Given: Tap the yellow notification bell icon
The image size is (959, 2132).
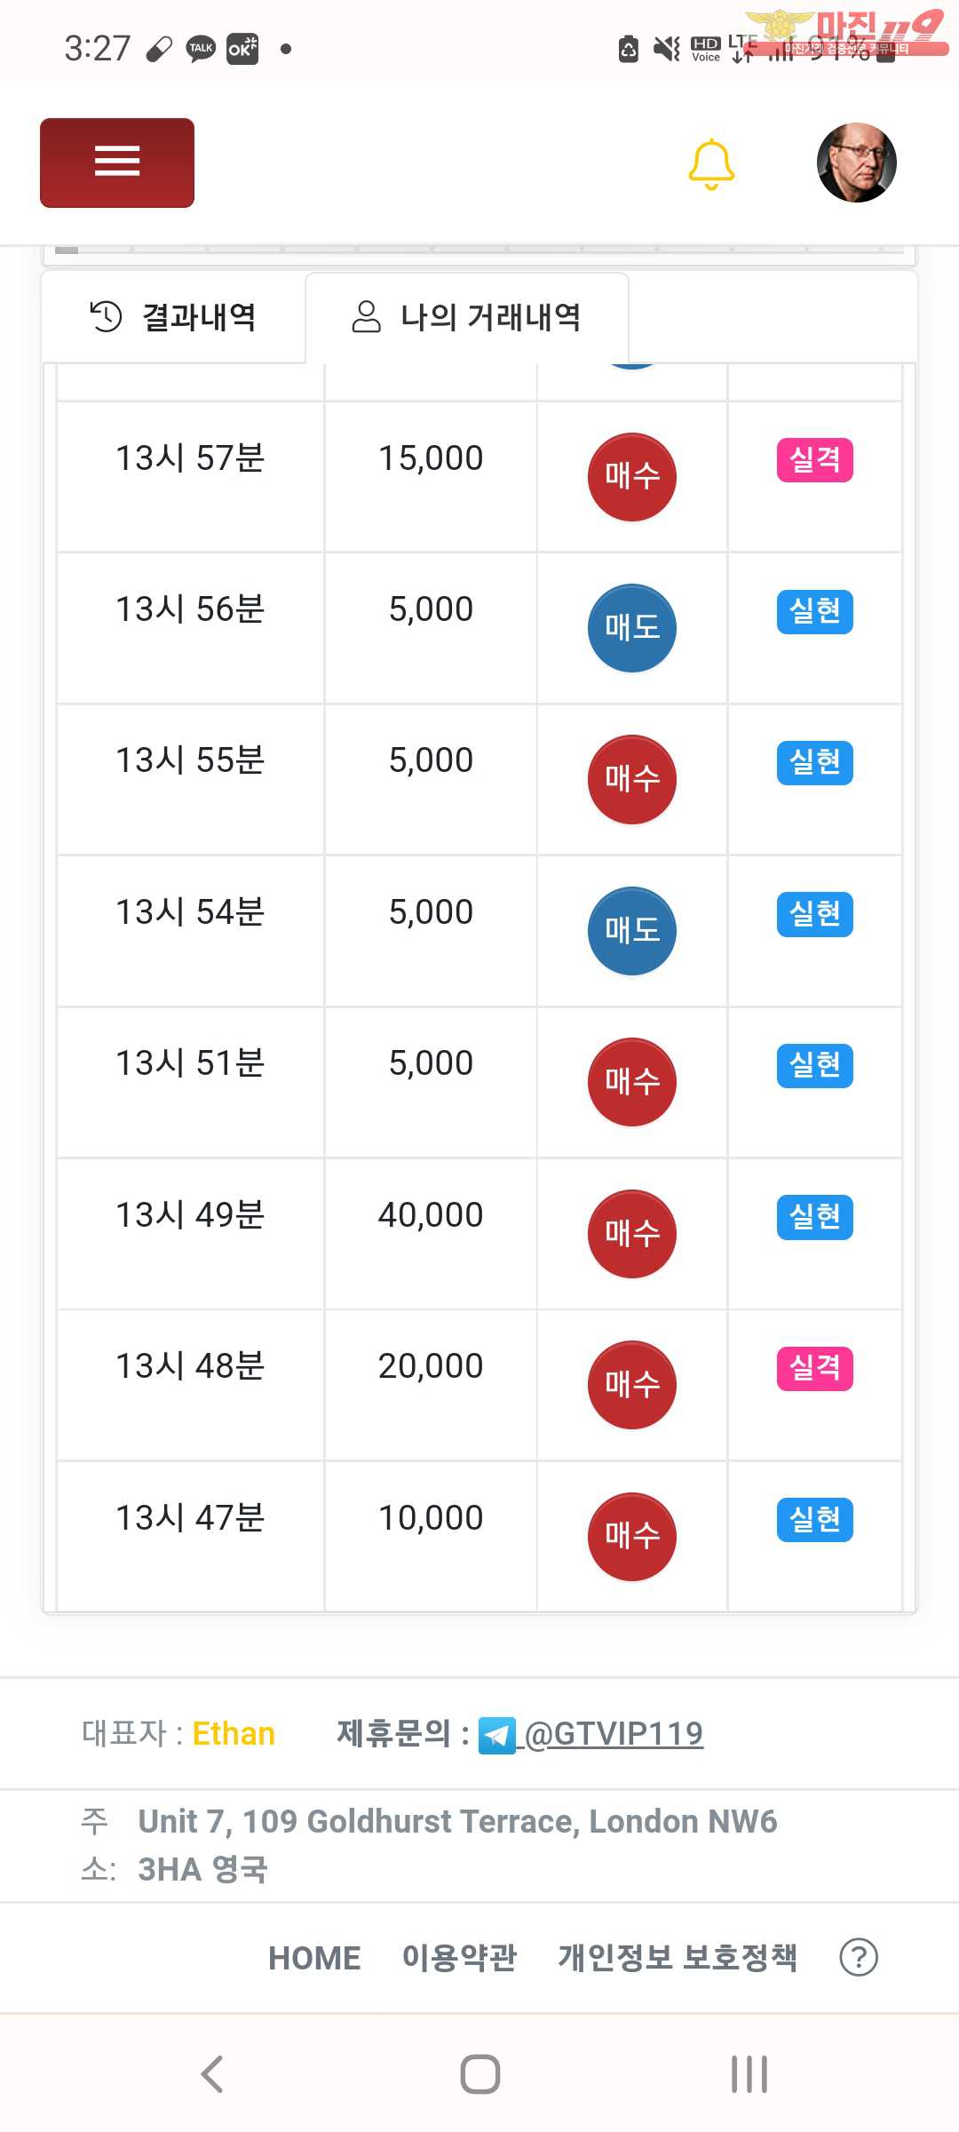Looking at the screenshot, I should pos(711,163).
